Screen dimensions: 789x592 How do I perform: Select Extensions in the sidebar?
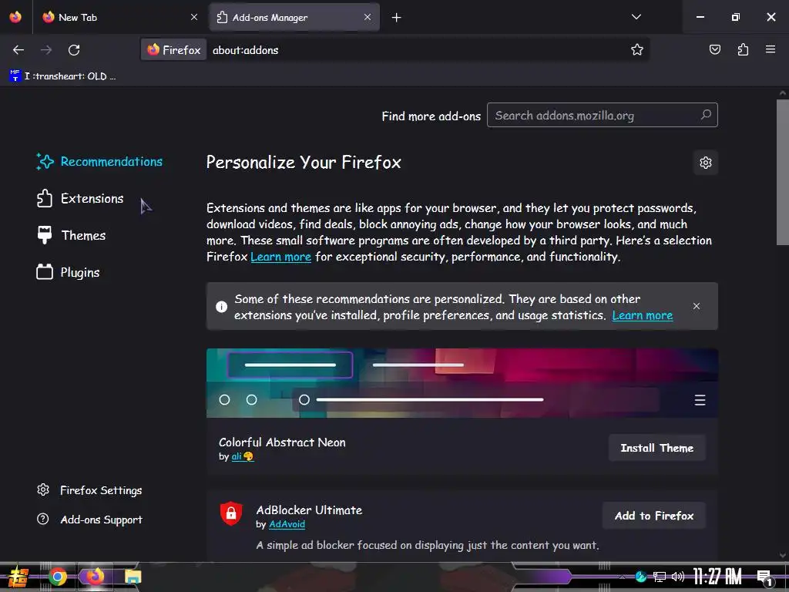coord(80,198)
